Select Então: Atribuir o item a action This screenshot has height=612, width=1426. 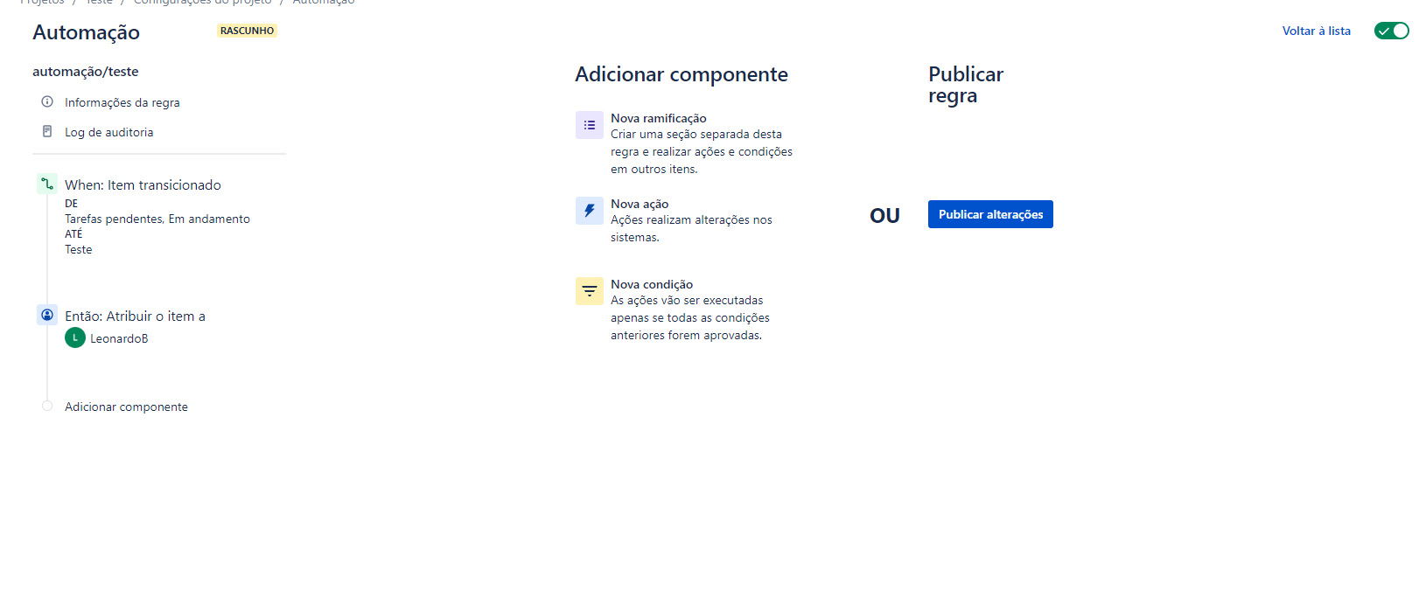[135, 316]
